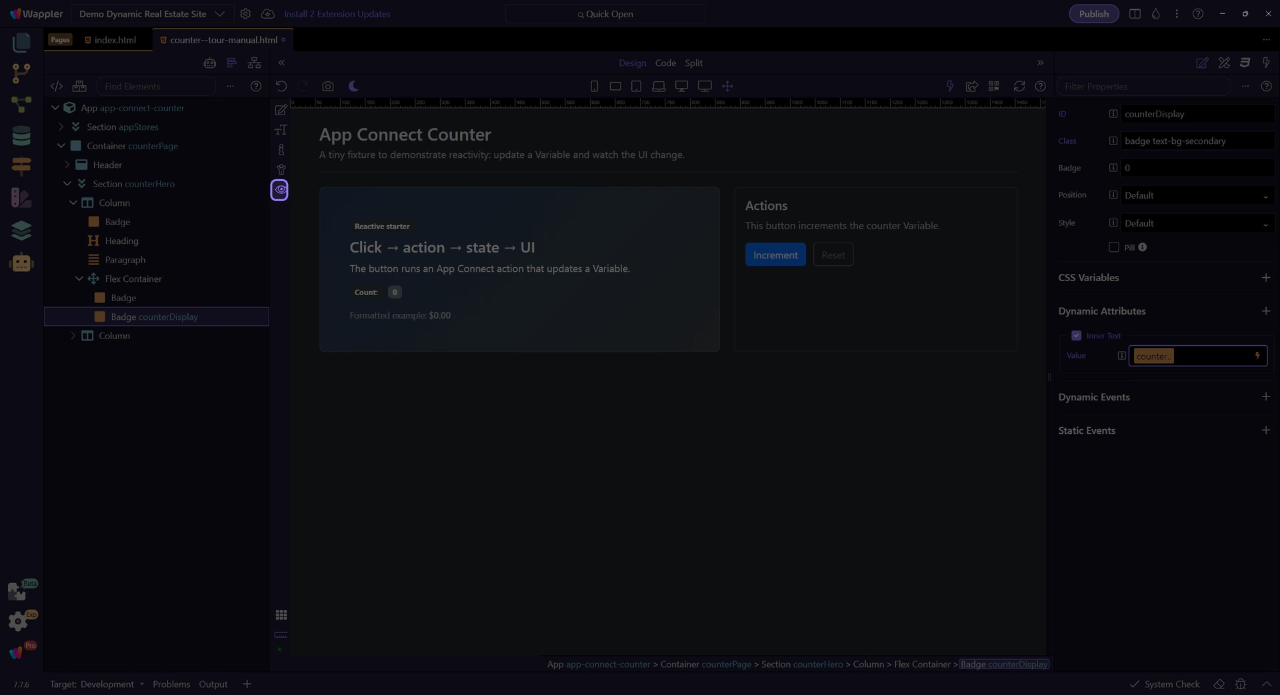The height and width of the screenshot is (695, 1280).
Task: Uncheck the Inner Text checkbox
Action: click(x=1076, y=336)
